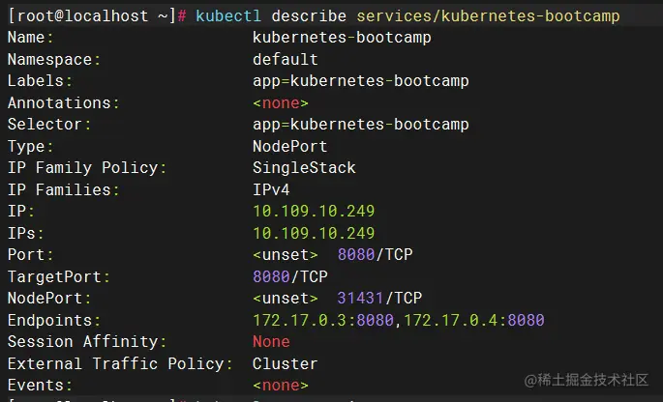The height and width of the screenshot is (402, 663).
Task: Click the Selector value 'app=kubernetes-bootcamp'
Action: (x=361, y=124)
